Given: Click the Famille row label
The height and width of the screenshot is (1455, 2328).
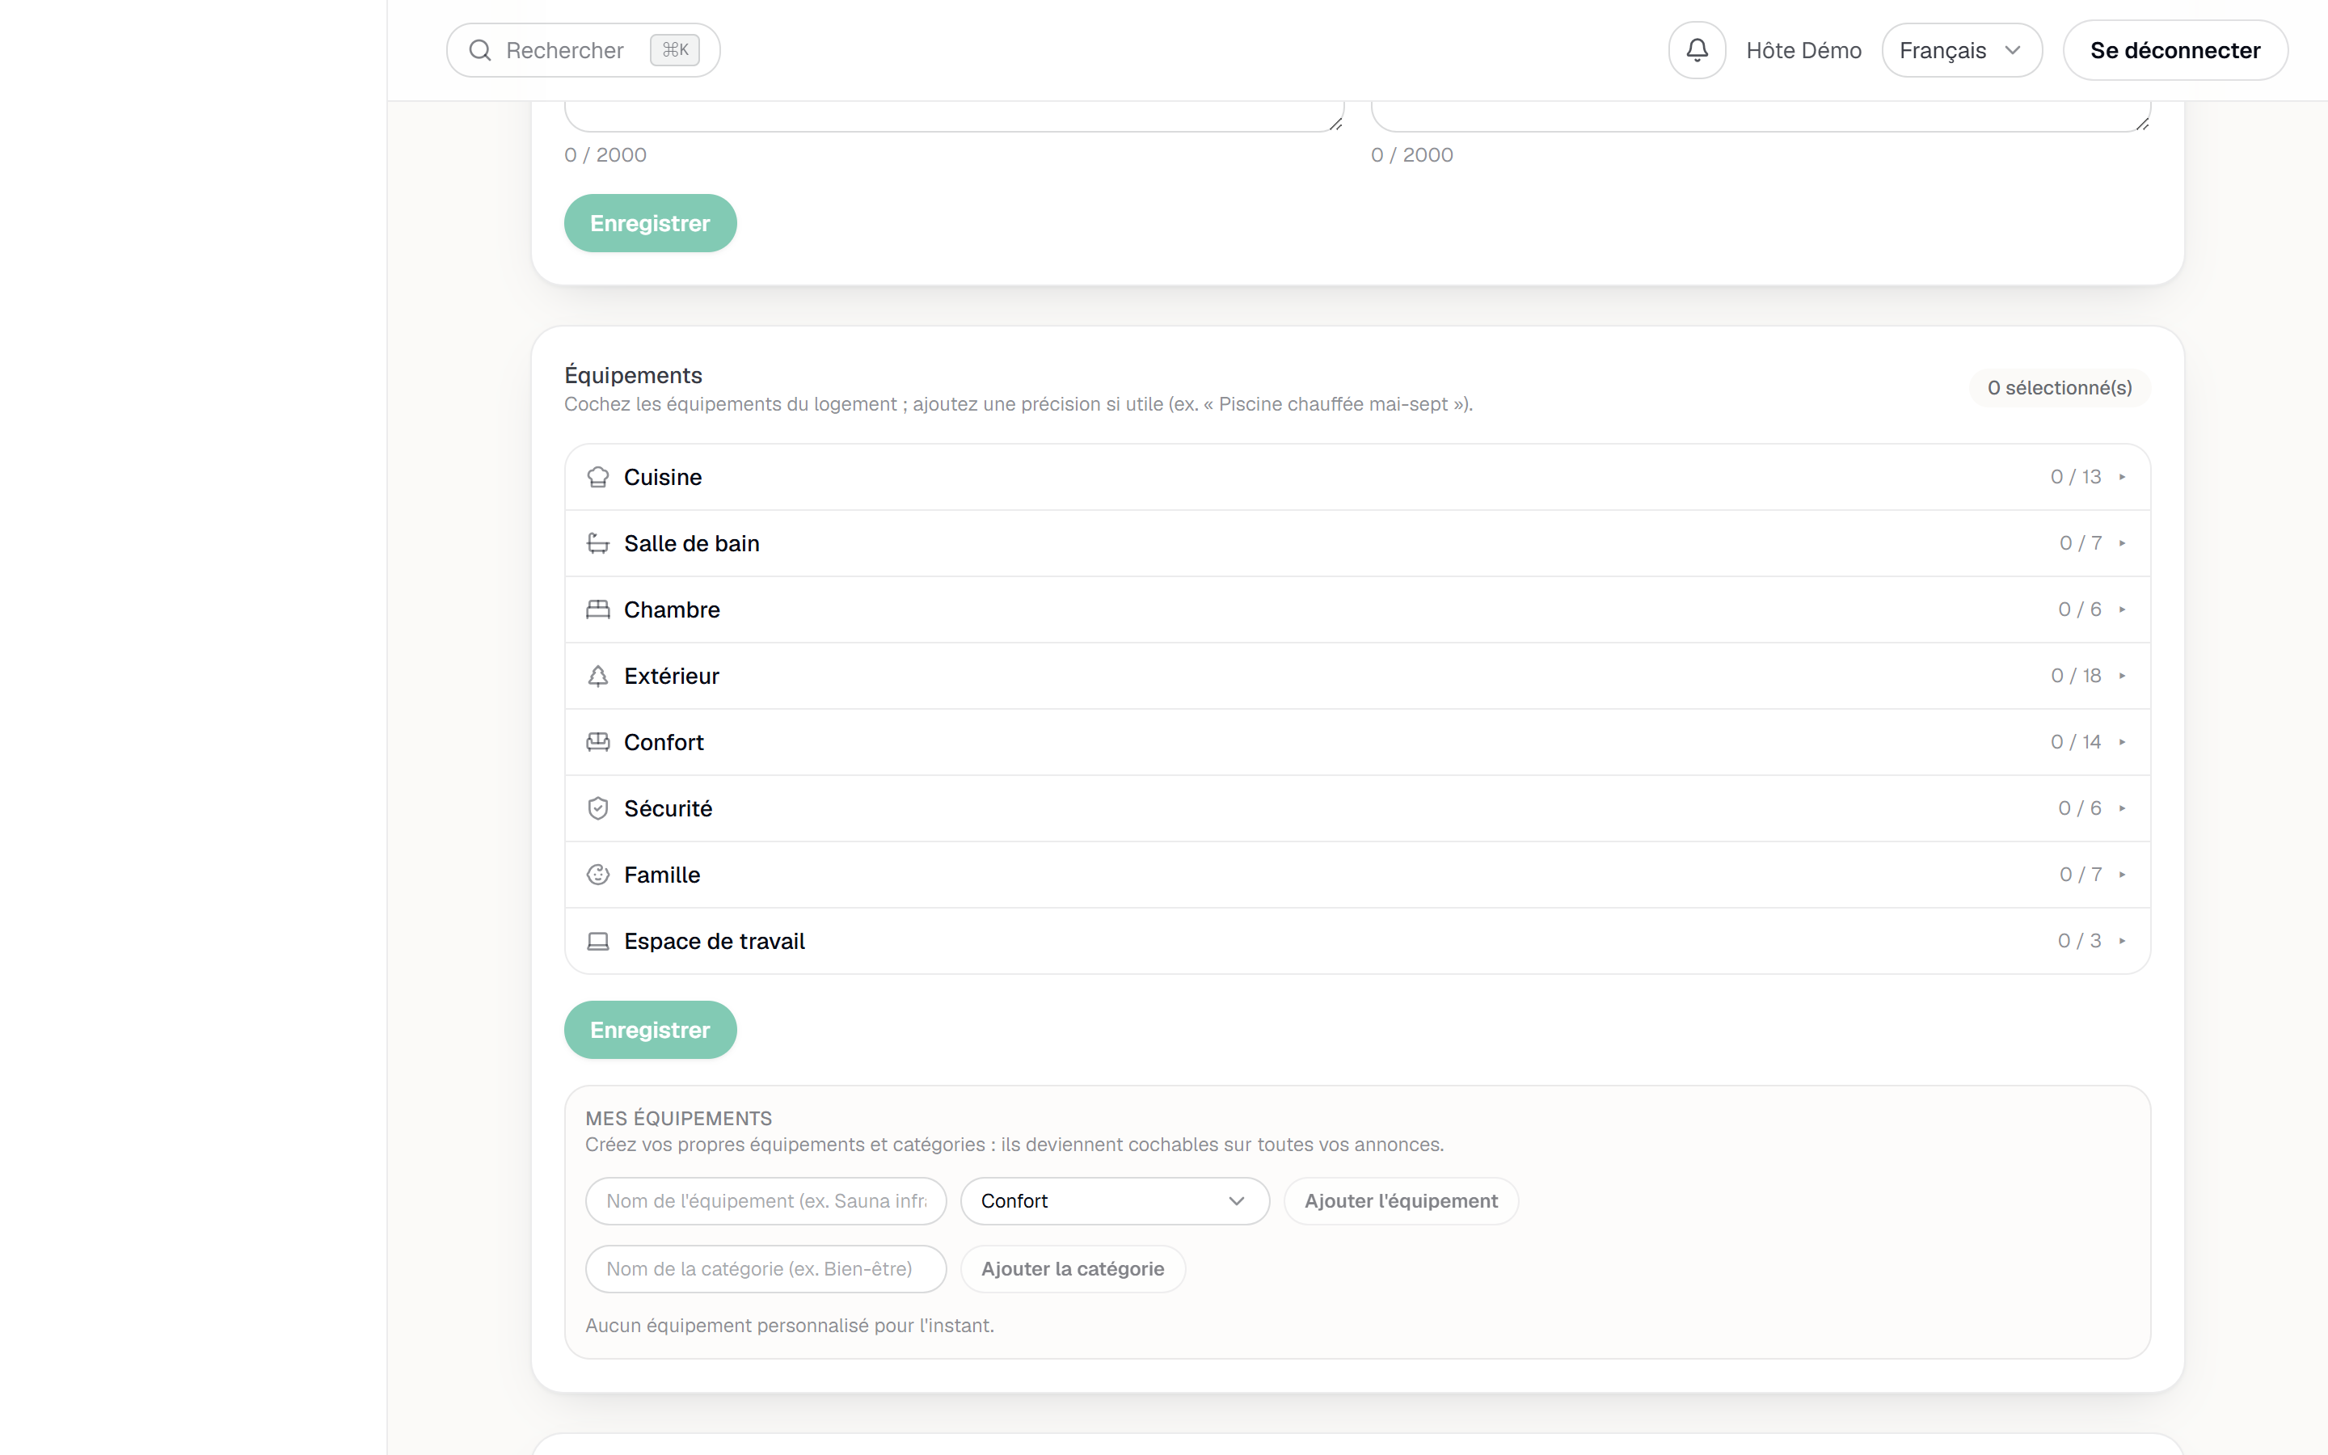Looking at the screenshot, I should click(x=662, y=875).
